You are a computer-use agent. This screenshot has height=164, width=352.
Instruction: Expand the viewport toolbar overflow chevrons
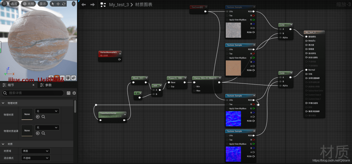[73, 4]
